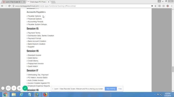The height and width of the screenshot is (97, 174).
Task: Click the Financial Options item
Action: pyautogui.click(x=35, y=19)
